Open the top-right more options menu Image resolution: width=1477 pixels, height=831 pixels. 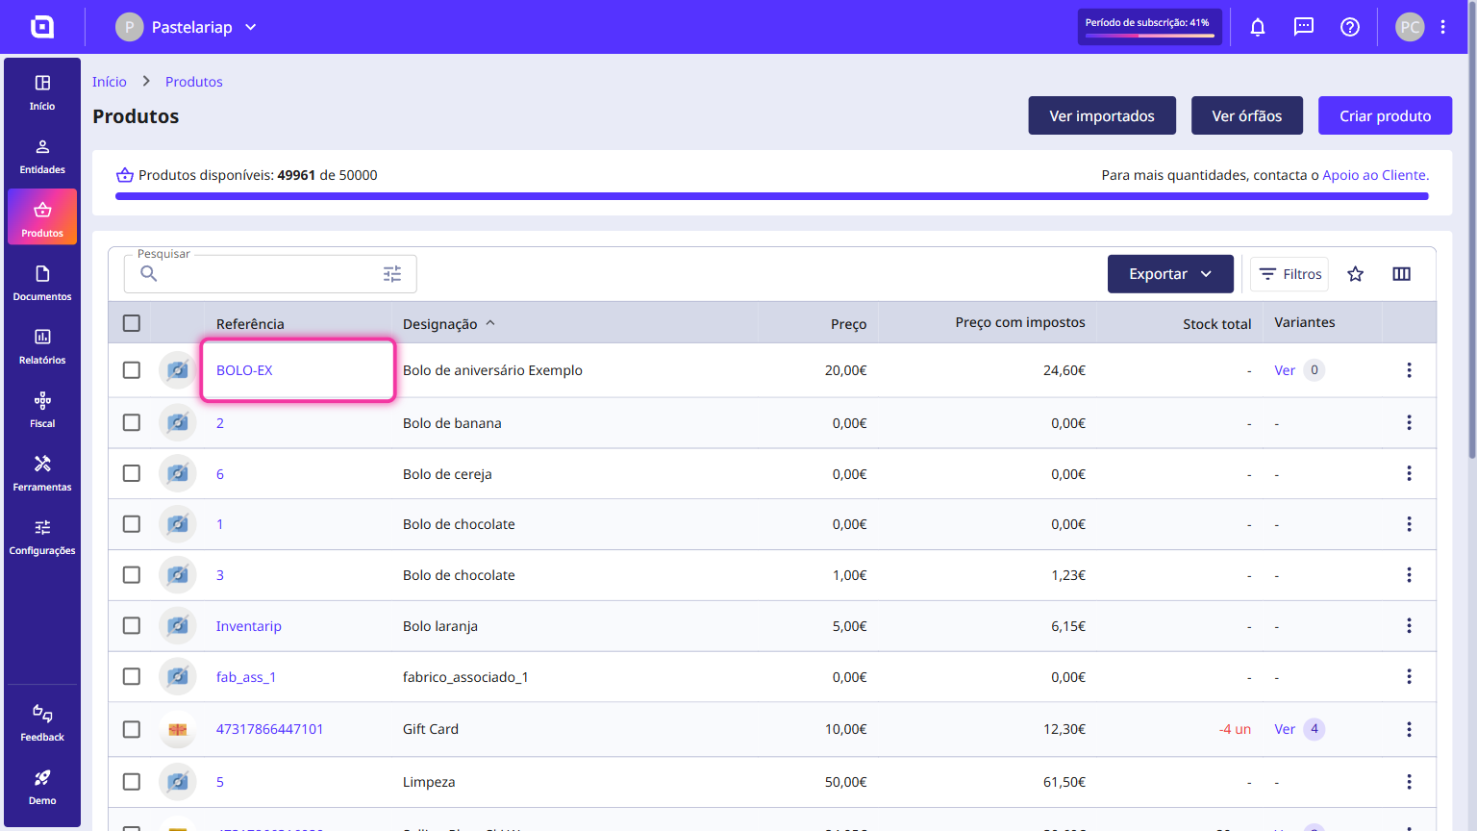point(1442,27)
